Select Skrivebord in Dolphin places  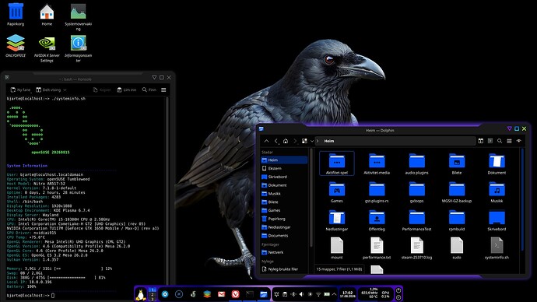click(x=284, y=177)
